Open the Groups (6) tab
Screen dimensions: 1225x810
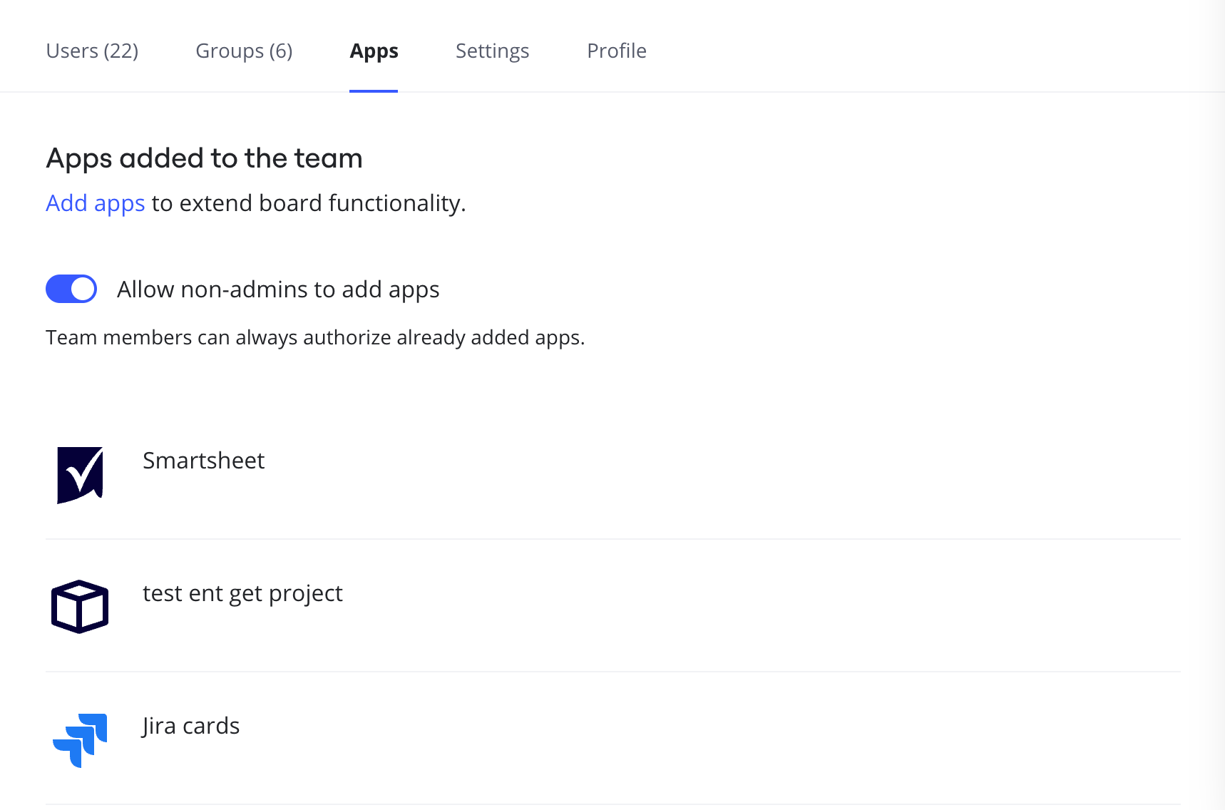[x=244, y=51]
